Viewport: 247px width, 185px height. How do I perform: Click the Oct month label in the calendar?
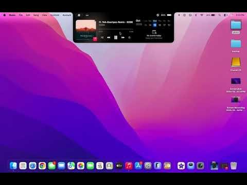(x=138, y=21)
